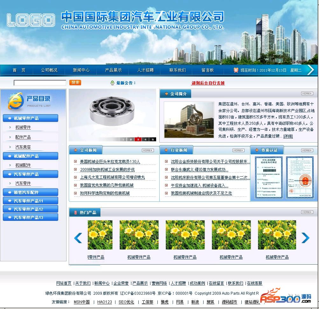Screen dimensions: 319x309
Task: Click orange arrow icon next to 公司新闻
Action: [x=76, y=150]
